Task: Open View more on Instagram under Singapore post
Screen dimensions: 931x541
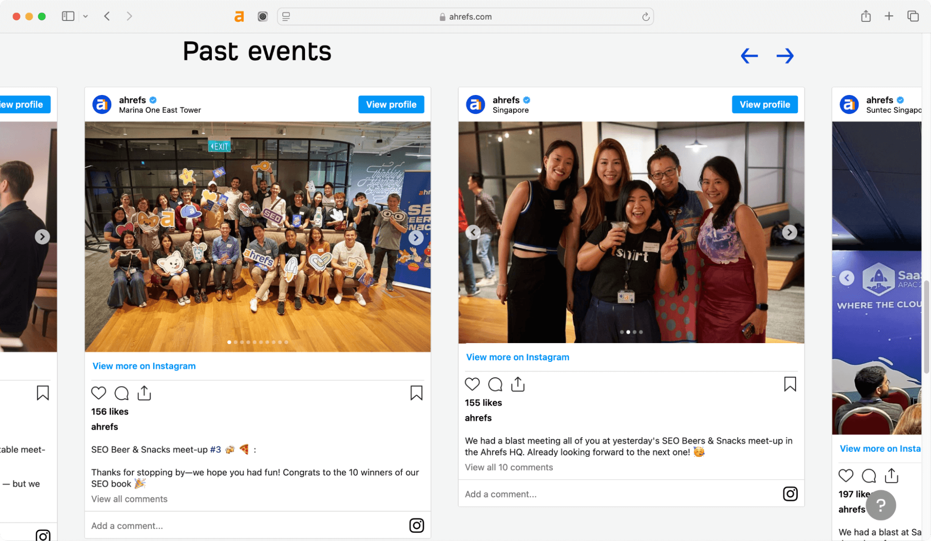Action: coord(517,357)
